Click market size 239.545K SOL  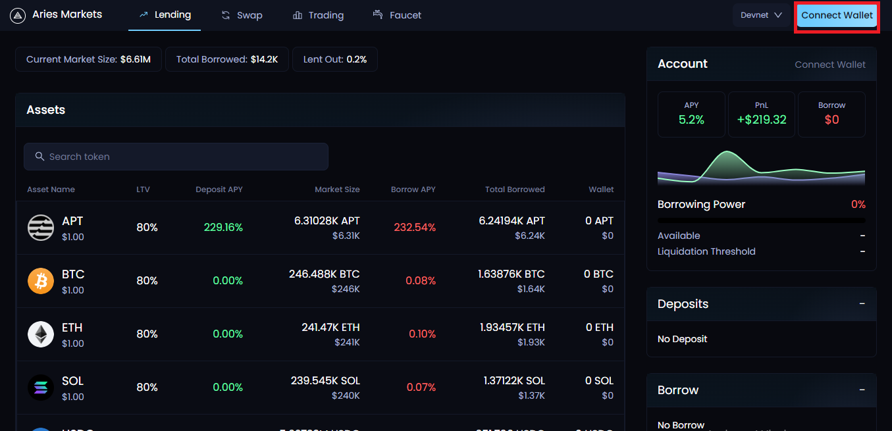[325, 381]
